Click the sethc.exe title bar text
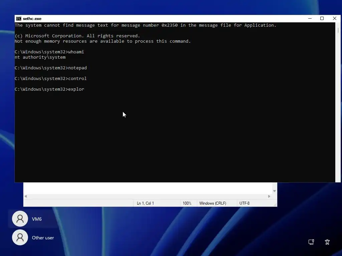Screen dimensions: 342x256 pyautogui.click(x=32, y=19)
